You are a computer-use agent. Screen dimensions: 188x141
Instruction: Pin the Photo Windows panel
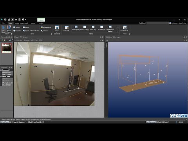[101, 37]
